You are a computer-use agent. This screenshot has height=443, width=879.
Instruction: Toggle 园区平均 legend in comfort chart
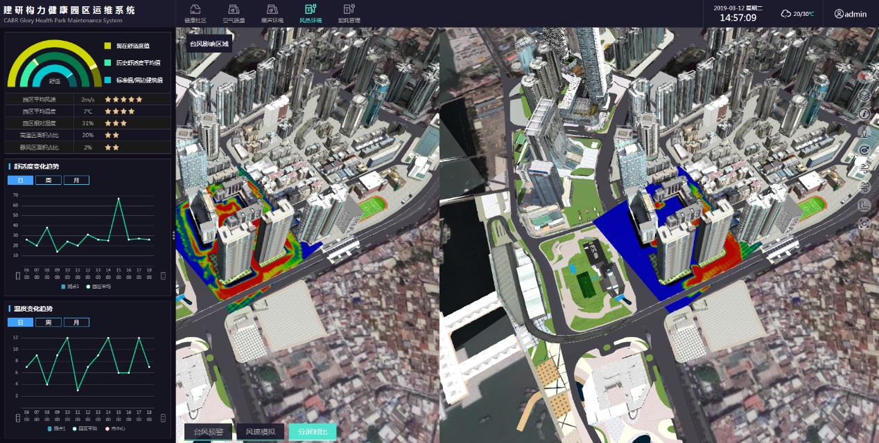click(98, 286)
